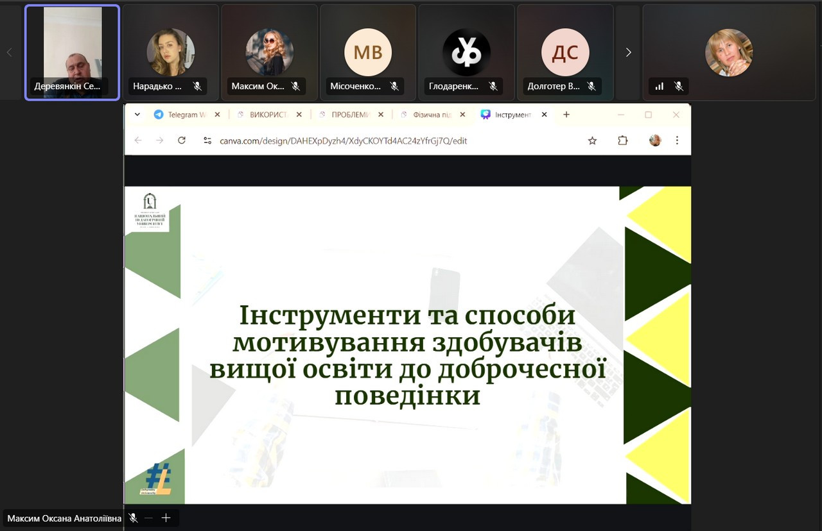Show previous participants with left arrow
Image resolution: width=822 pixels, height=531 pixels.
(9, 53)
